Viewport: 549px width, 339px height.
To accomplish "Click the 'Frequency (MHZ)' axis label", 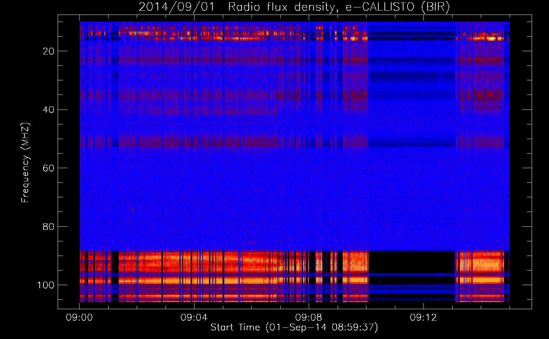I will pyautogui.click(x=25, y=162).
